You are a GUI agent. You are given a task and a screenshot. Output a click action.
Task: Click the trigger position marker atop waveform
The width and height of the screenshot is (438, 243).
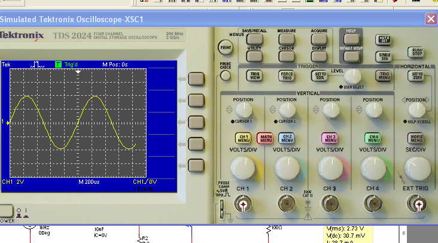(78, 72)
